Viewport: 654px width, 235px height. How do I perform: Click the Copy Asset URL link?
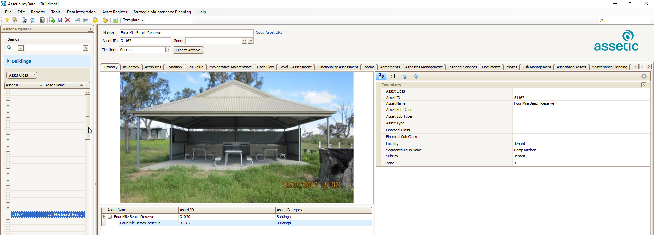point(269,32)
